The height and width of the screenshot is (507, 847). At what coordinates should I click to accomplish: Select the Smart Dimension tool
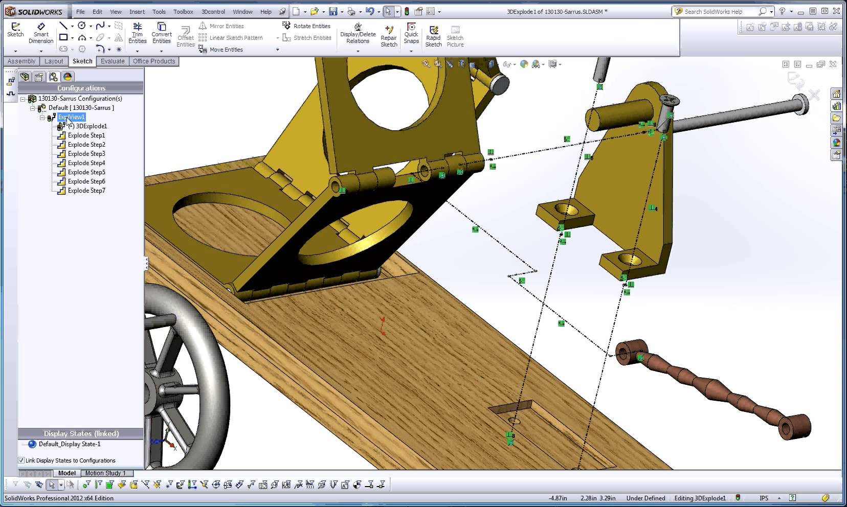tap(40, 34)
